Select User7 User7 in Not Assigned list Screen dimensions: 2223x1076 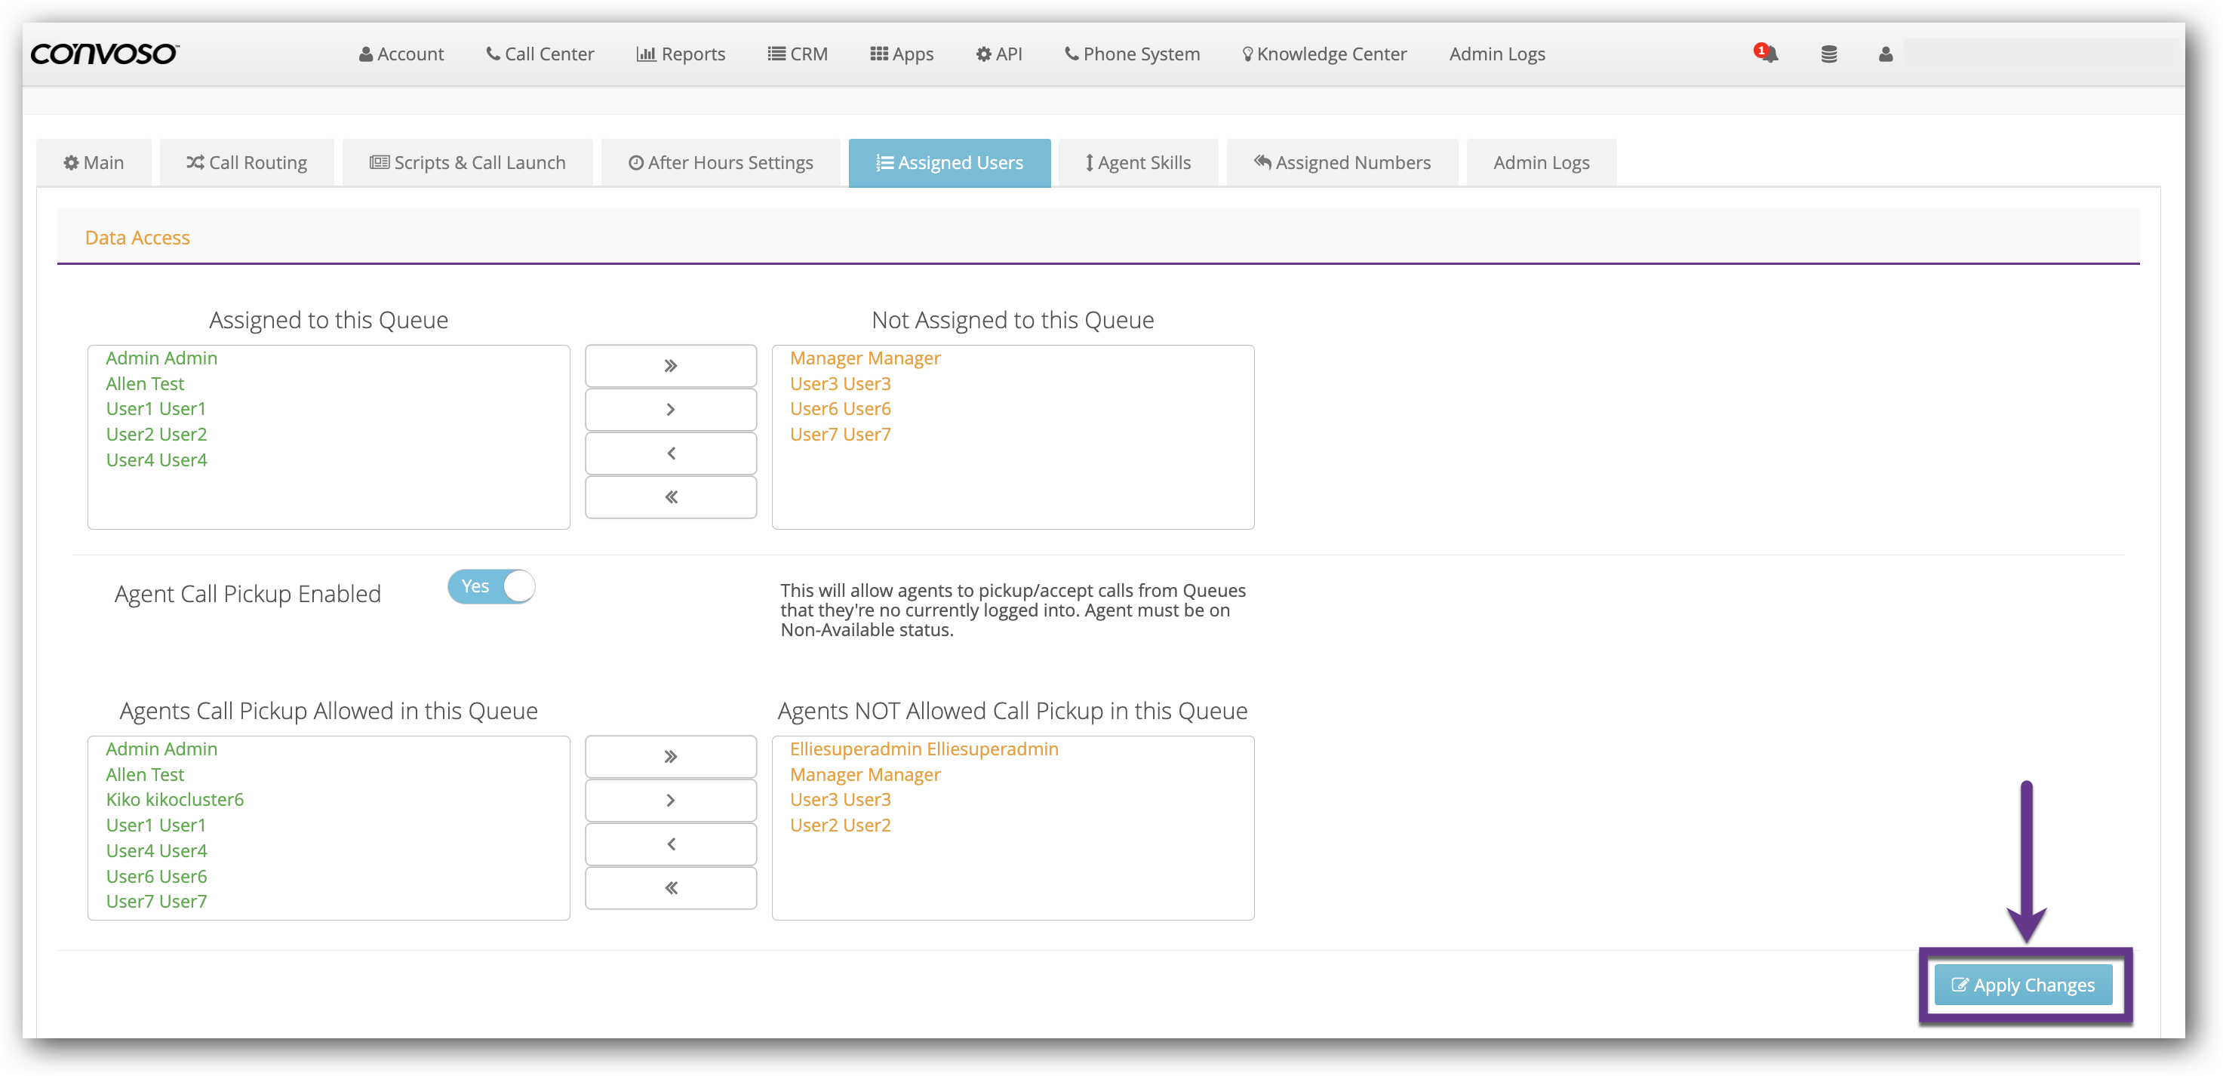tap(841, 435)
